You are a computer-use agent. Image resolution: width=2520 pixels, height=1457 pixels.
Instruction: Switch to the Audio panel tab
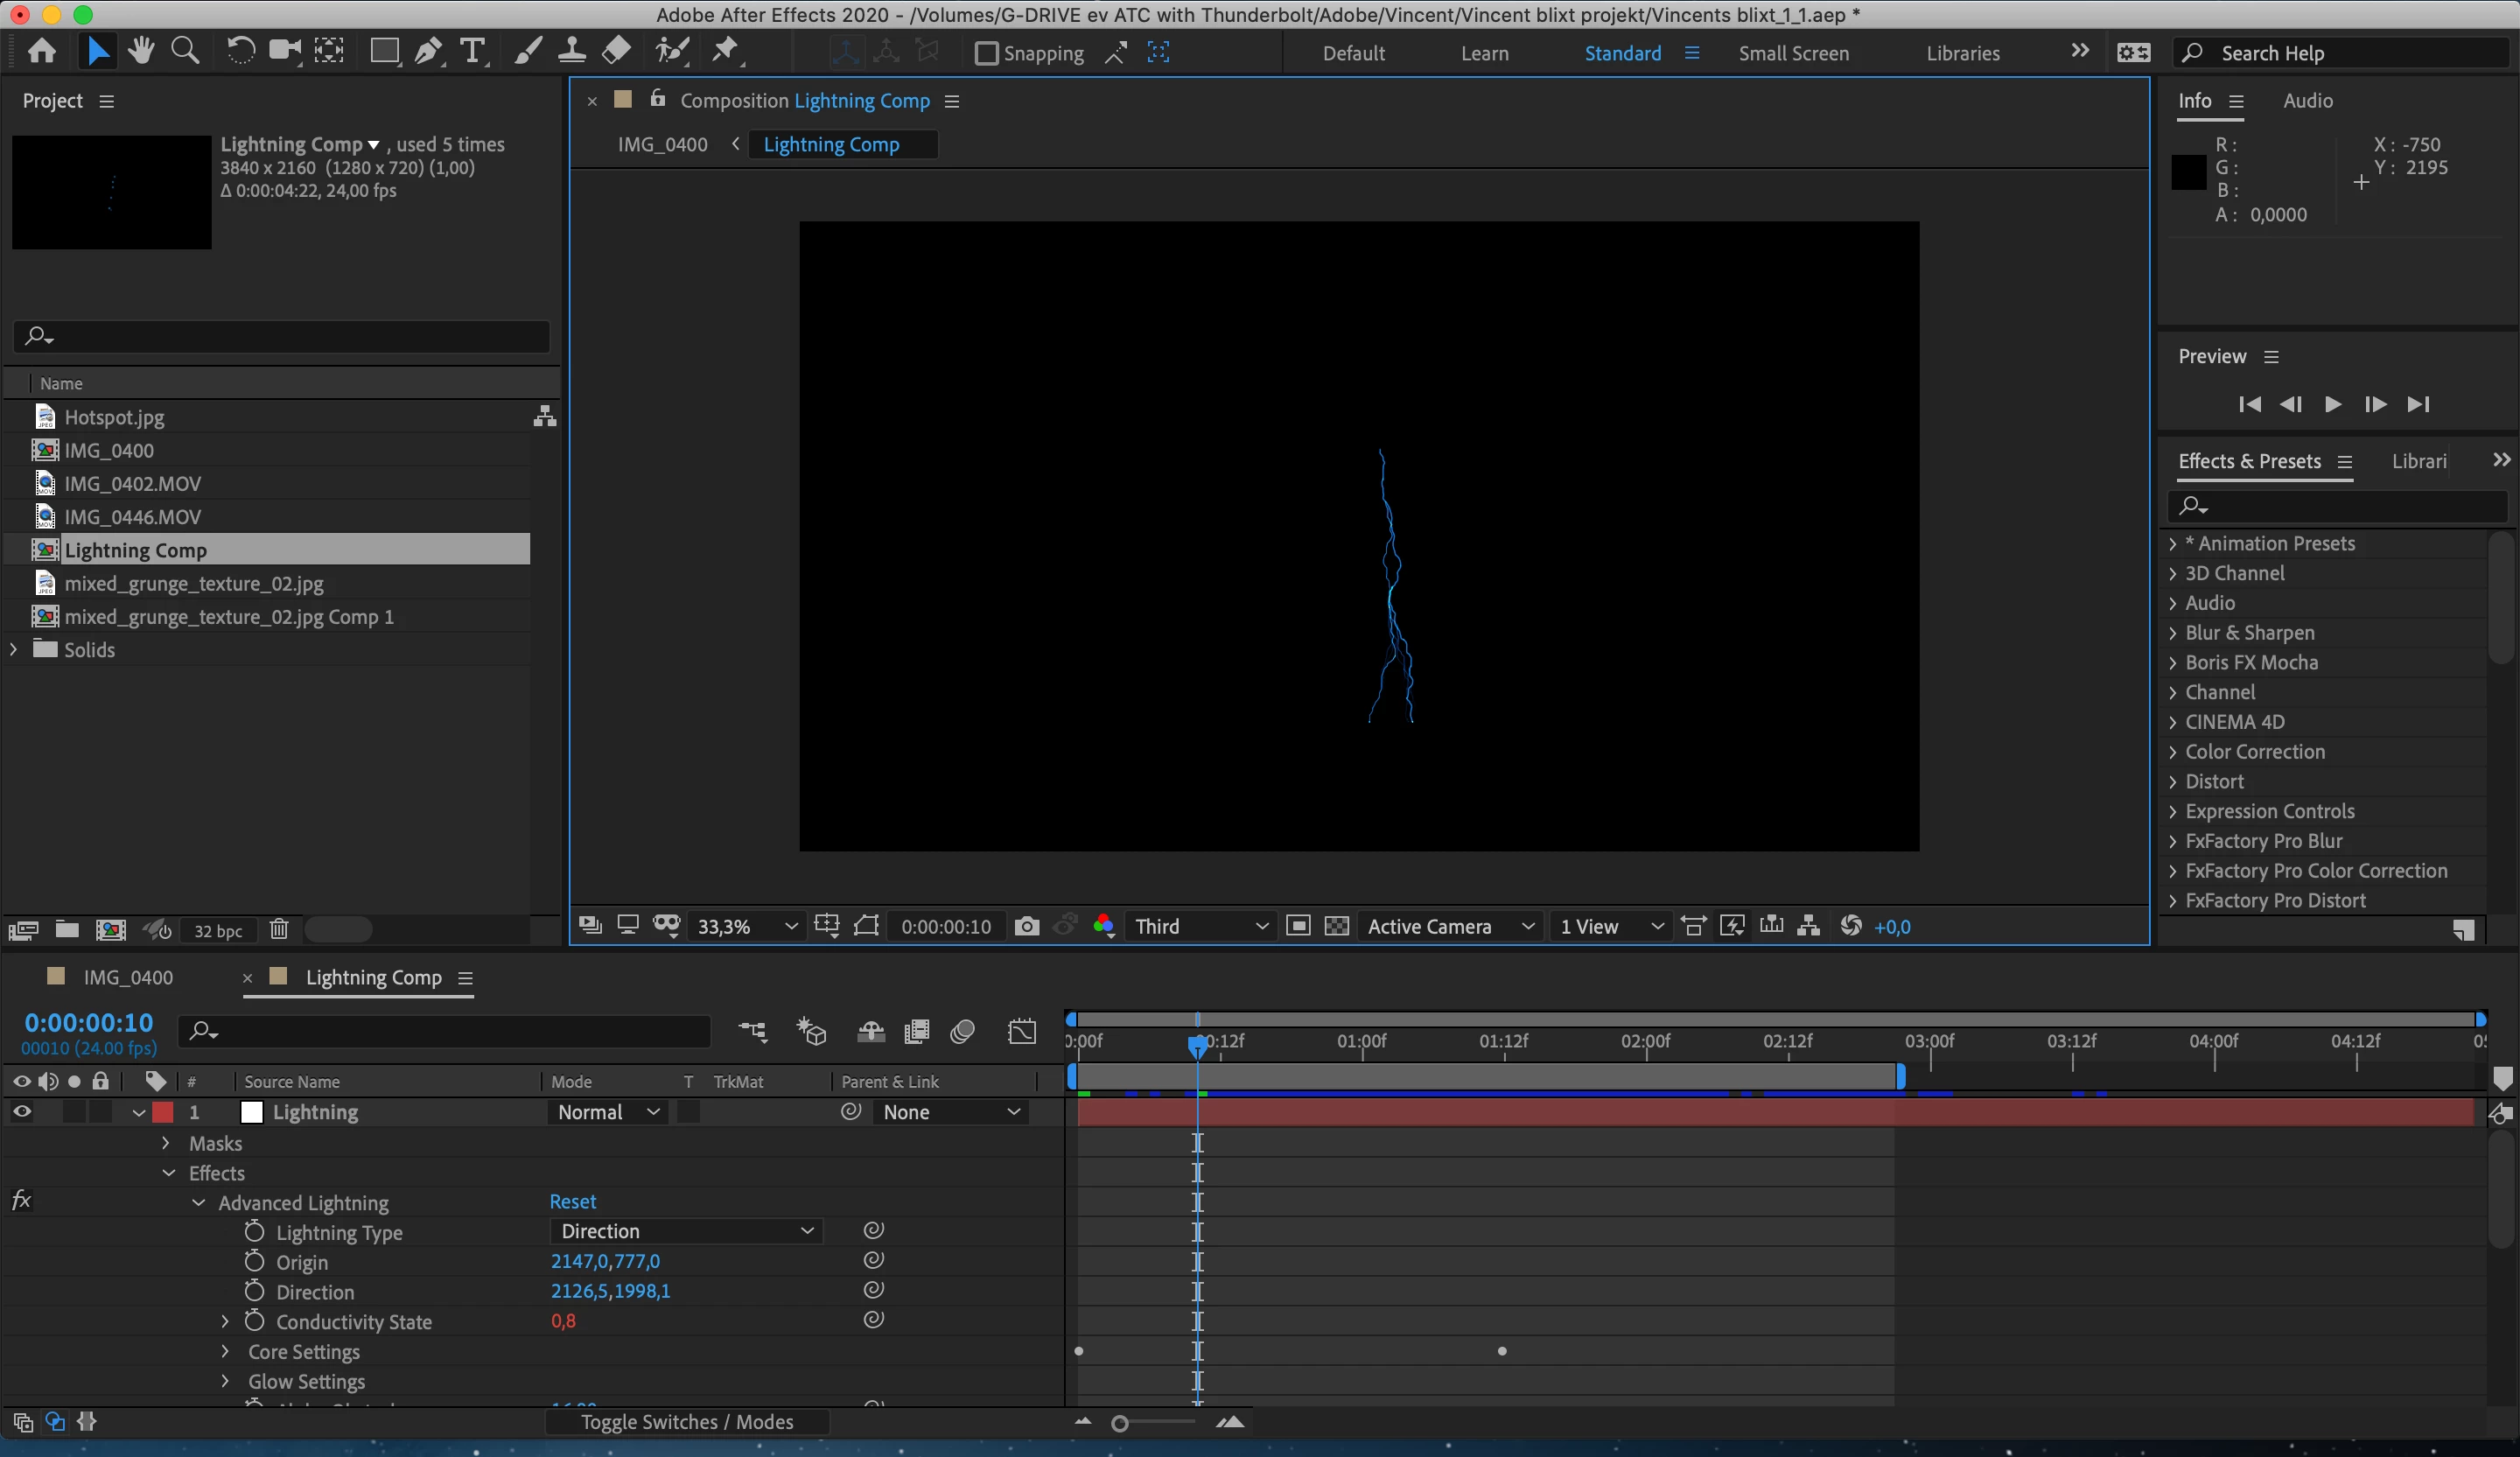2307,100
